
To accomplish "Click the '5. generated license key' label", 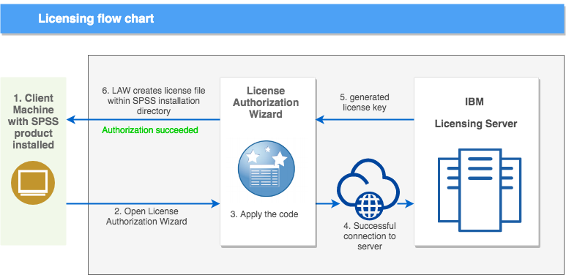I will coord(365,102).
